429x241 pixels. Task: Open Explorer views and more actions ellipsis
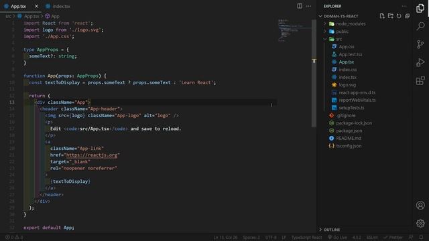click(x=404, y=6)
